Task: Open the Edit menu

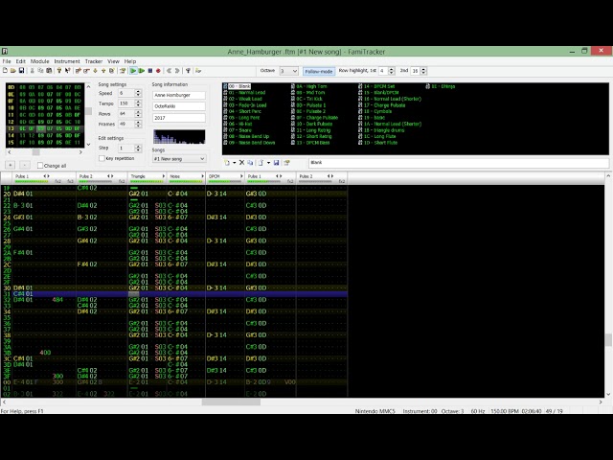Action: (x=21, y=61)
